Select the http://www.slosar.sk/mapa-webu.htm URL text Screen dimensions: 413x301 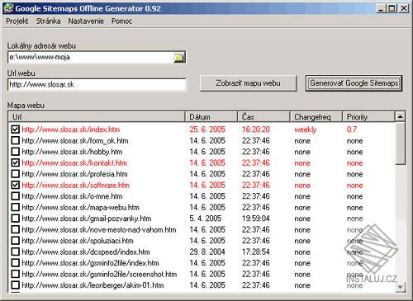(81, 207)
